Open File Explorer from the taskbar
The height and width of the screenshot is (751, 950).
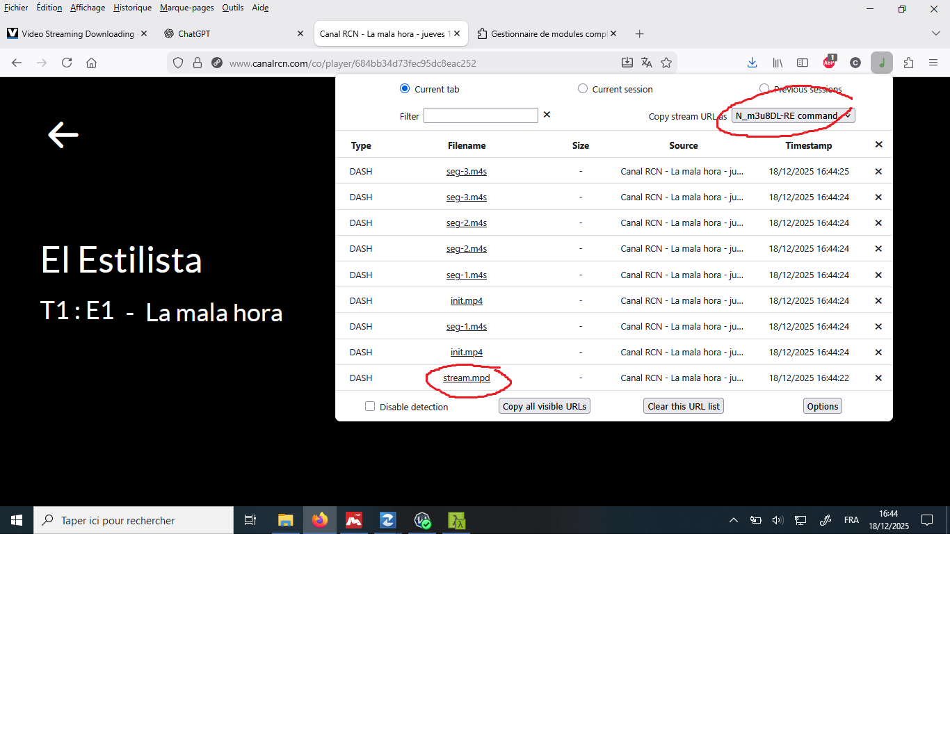286,520
